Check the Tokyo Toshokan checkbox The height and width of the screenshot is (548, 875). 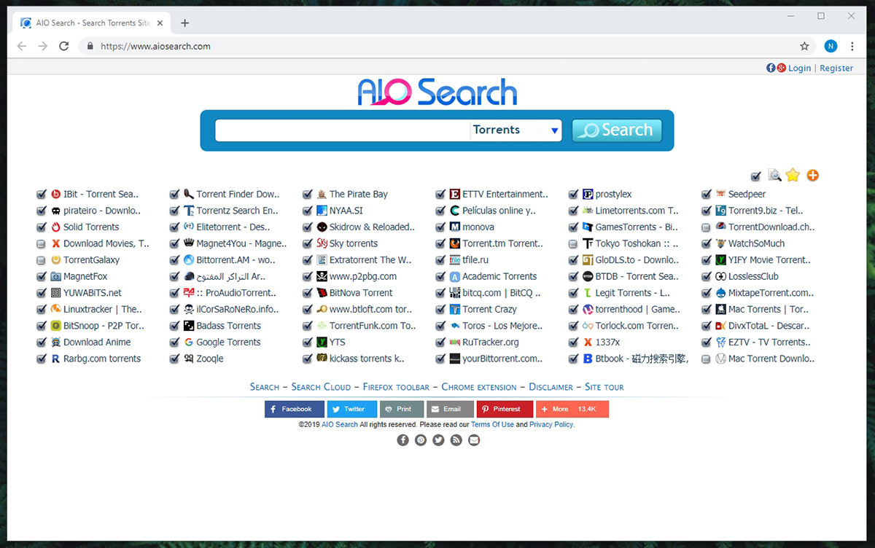tap(574, 243)
